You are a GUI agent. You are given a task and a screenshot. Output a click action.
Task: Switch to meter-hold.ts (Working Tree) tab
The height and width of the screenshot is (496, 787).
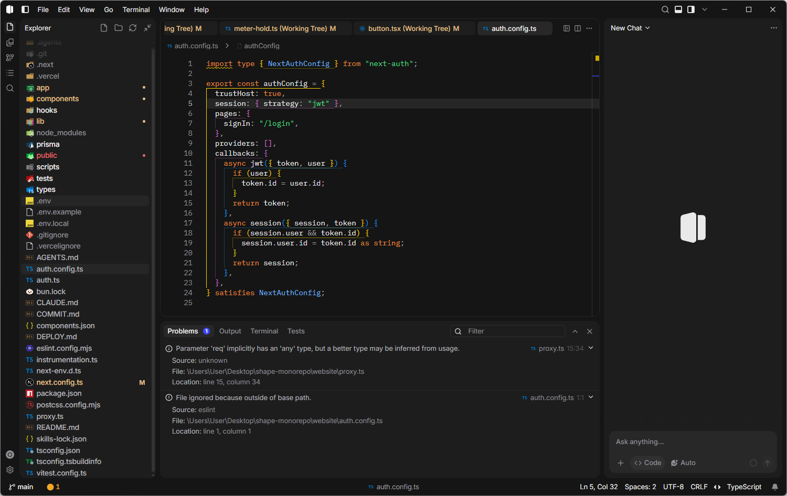(x=285, y=28)
